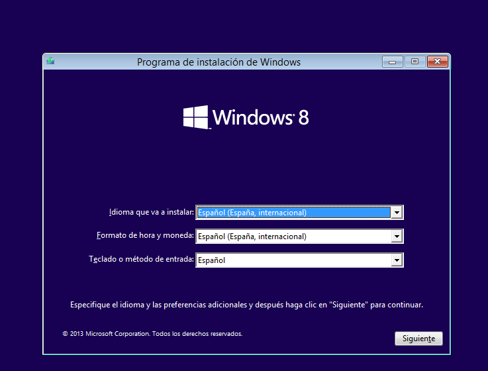This screenshot has width=488, height=371.
Task: Click the Windows setup title bar icon
Action: tap(50, 61)
